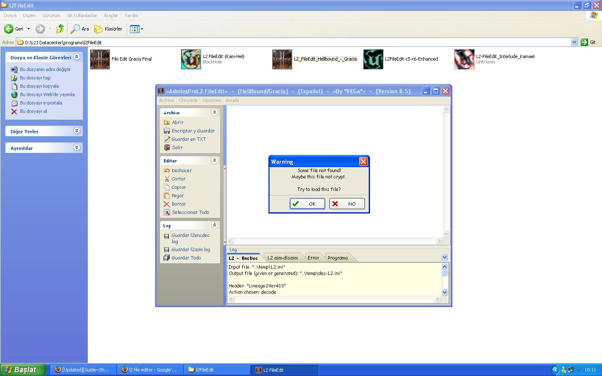The image size is (602, 376).
Task: Switch to the Programa log tab
Action: 338,258
